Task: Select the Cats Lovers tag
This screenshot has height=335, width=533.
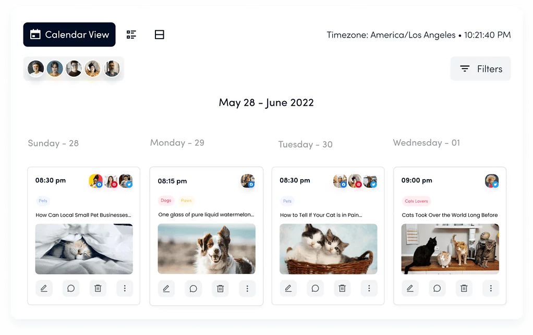Action: click(416, 201)
